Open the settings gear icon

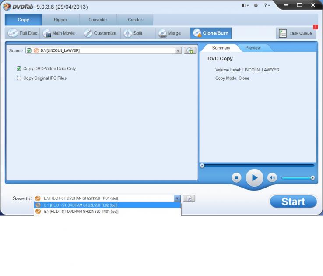256,5
